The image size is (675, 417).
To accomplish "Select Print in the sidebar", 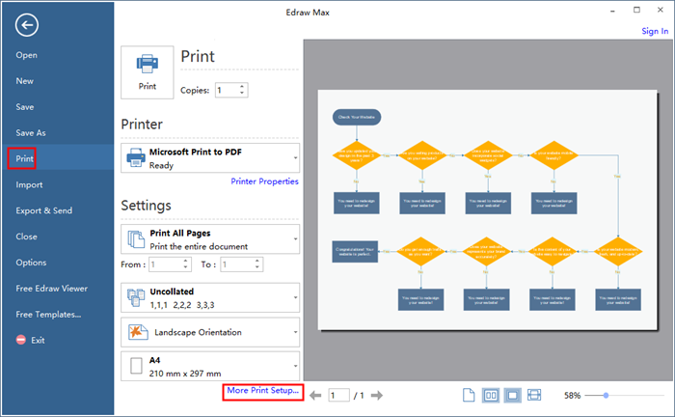I will tap(24, 158).
